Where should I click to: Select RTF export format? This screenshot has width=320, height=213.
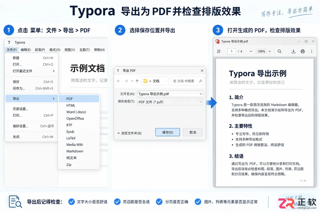79,125
